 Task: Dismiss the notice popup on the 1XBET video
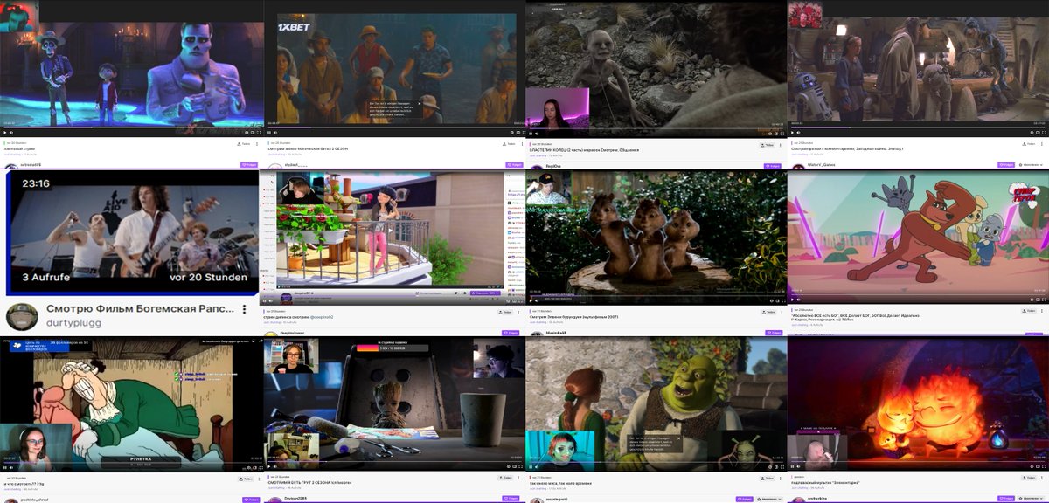coord(419,103)
